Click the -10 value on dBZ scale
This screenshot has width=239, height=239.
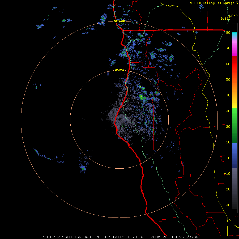tap(227, 174)
